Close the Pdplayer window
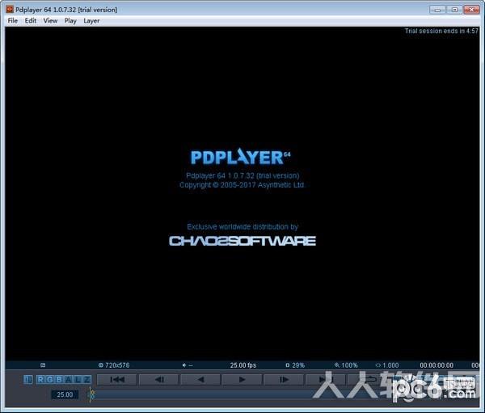The height and width of the screenshot is (413, 485). point(471,10)
